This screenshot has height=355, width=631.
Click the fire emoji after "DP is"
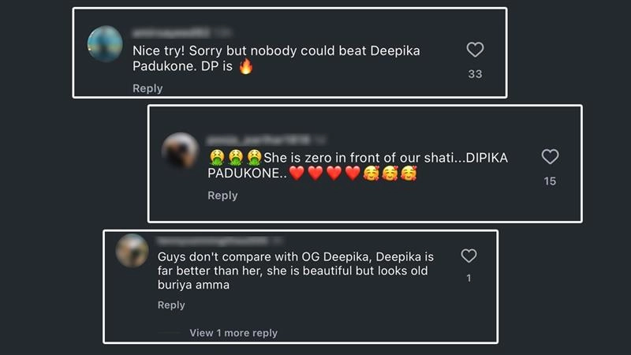tap(246, 66)
